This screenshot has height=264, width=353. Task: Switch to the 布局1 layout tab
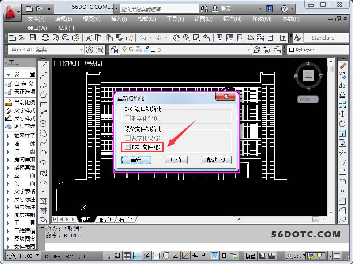click(105, 219)
